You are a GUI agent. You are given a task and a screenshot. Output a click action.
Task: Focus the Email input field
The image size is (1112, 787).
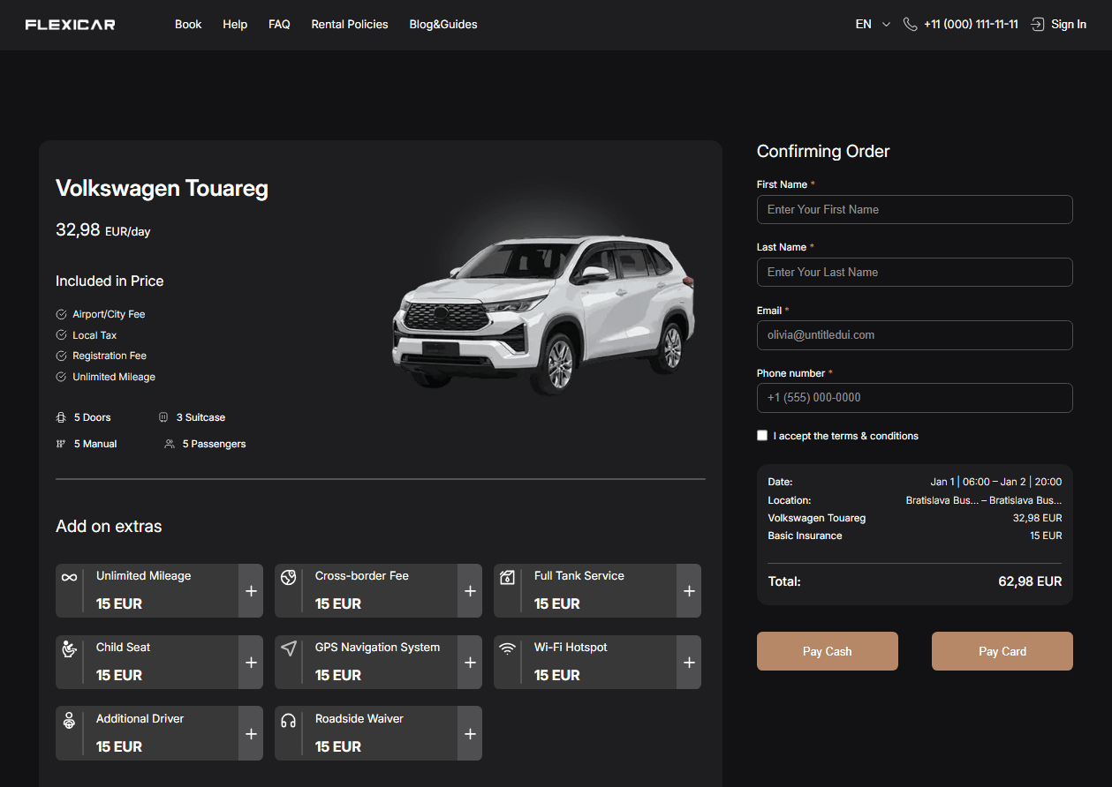(x=915, y=335)
